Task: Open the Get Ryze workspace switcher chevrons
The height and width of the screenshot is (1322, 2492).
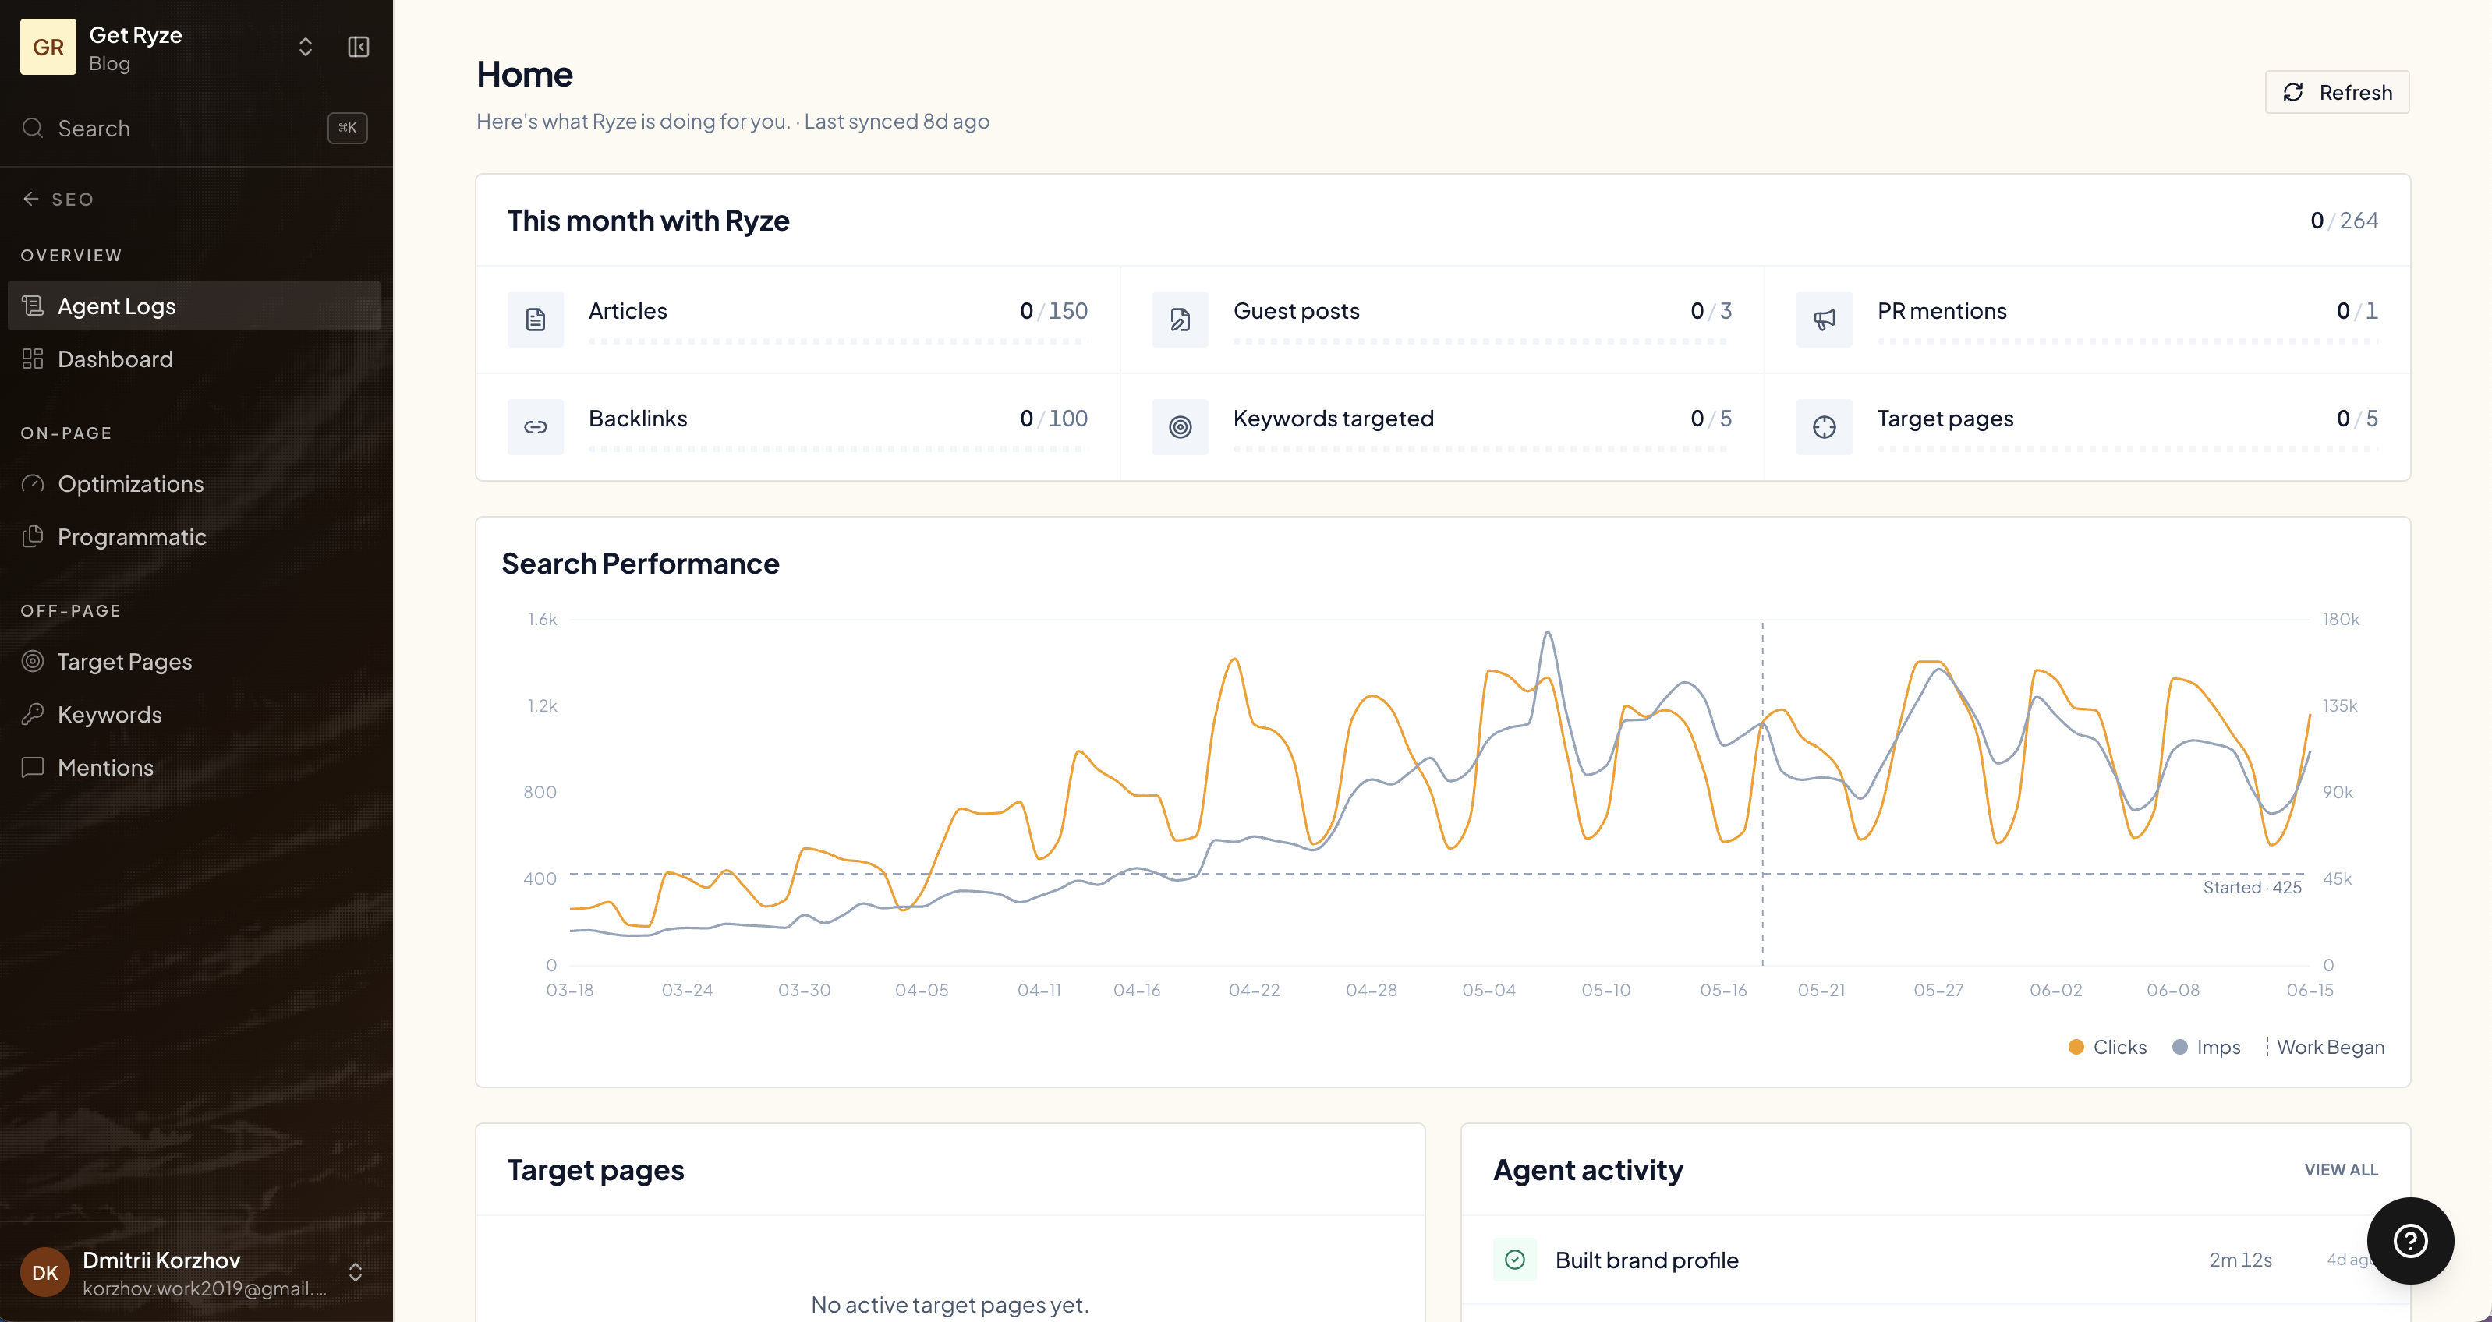Action: pyautogui.click(x=306, y=47)
